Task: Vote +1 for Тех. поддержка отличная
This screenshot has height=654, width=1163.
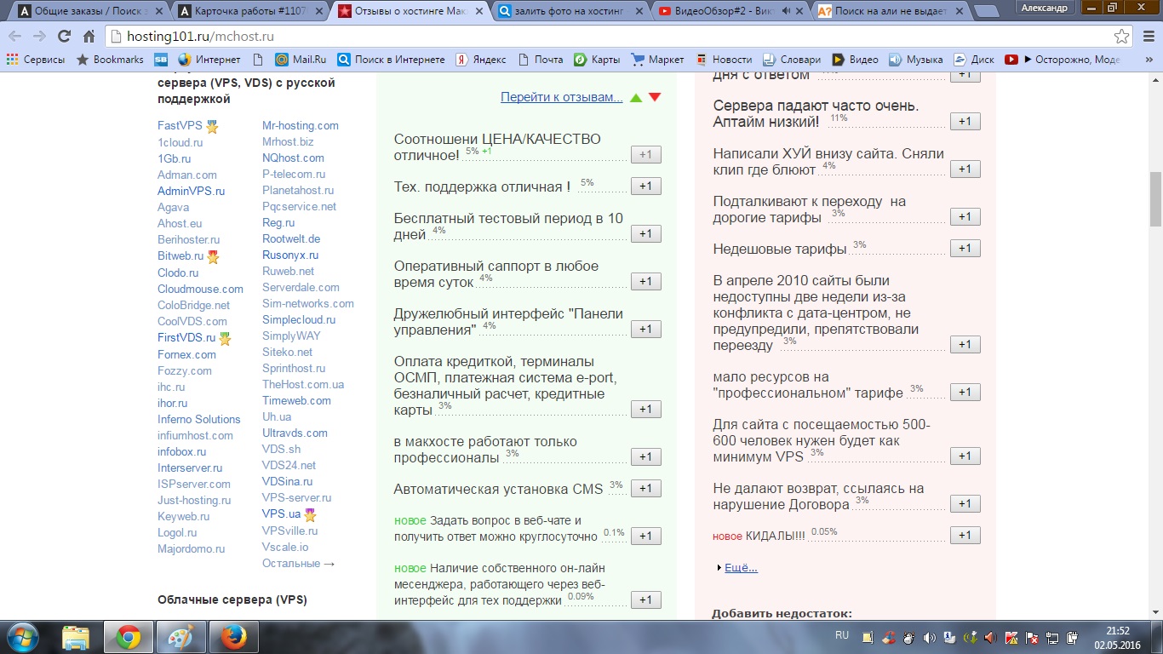Action: coord(645,186)
